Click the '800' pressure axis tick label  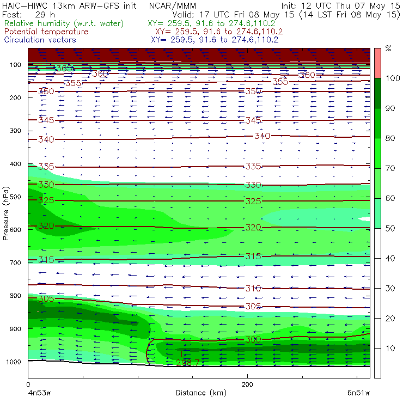15,296
